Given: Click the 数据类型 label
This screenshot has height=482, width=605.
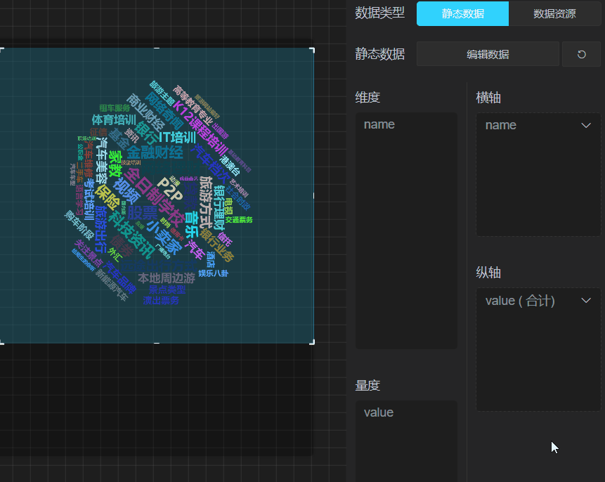Looking at the screenshot, I should tap(379, 13).
